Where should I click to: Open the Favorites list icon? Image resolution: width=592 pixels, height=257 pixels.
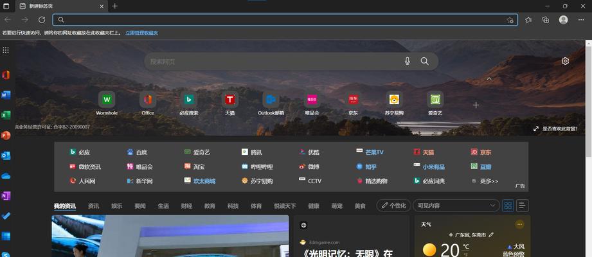pos(528,20)
